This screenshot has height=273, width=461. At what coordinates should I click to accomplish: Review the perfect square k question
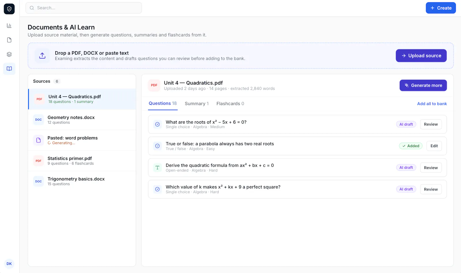pos(431,189)
